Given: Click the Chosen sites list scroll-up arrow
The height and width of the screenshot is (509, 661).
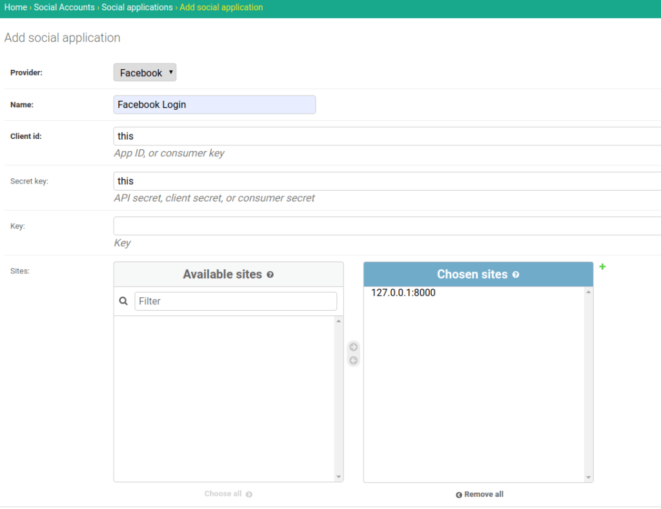Looking at the screenshot, I should pyautogui.click(x=588, y=293).
